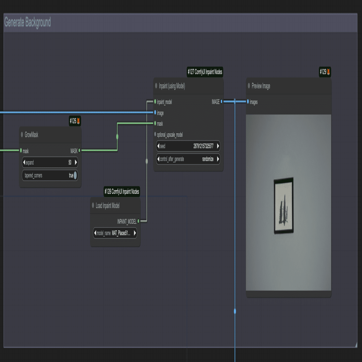Screen dimensions: 362x362
Task: Select next model_name option
Action: tap(135, 233)
